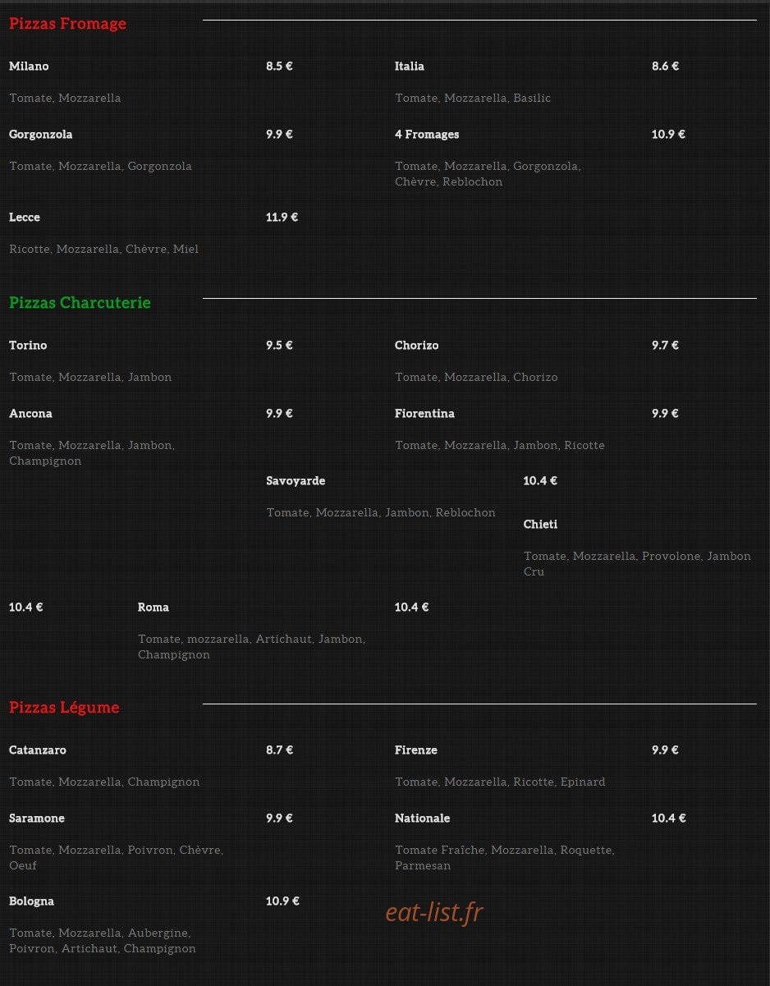Select the Torino pizza entry
Image resolution: width=770 pixels, height=986 pixels.
click(28, 346)
